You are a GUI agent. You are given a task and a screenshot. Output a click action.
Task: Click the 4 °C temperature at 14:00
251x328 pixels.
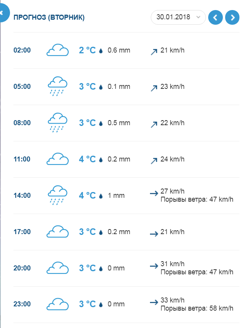tap(87, 195)
